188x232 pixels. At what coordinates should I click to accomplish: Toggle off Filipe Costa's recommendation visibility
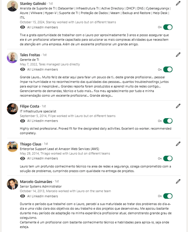168,121
